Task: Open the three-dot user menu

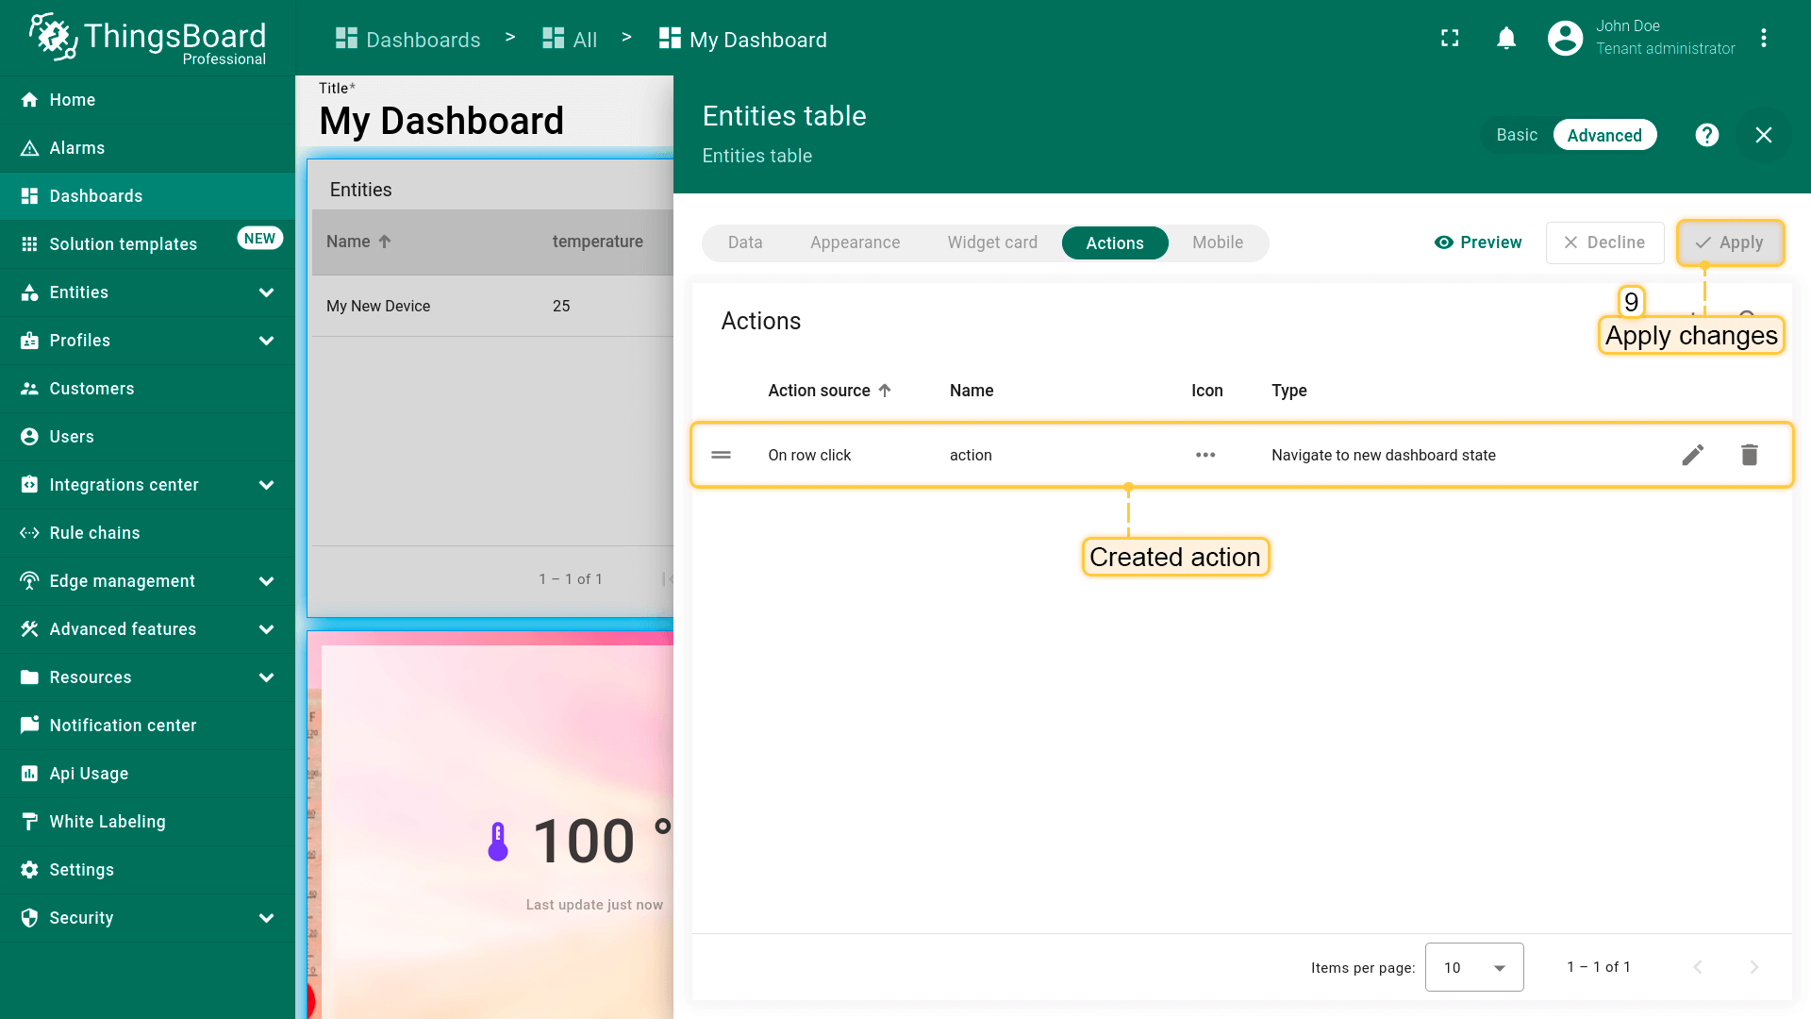Action: [x=1763, y=39]
